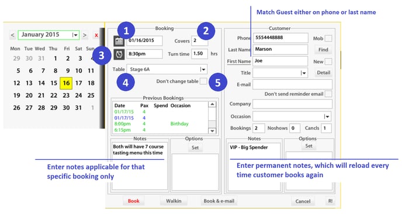Select day 31 in the calendar
The height and width of the screenshot is (214, 402).
click(78, 108)
